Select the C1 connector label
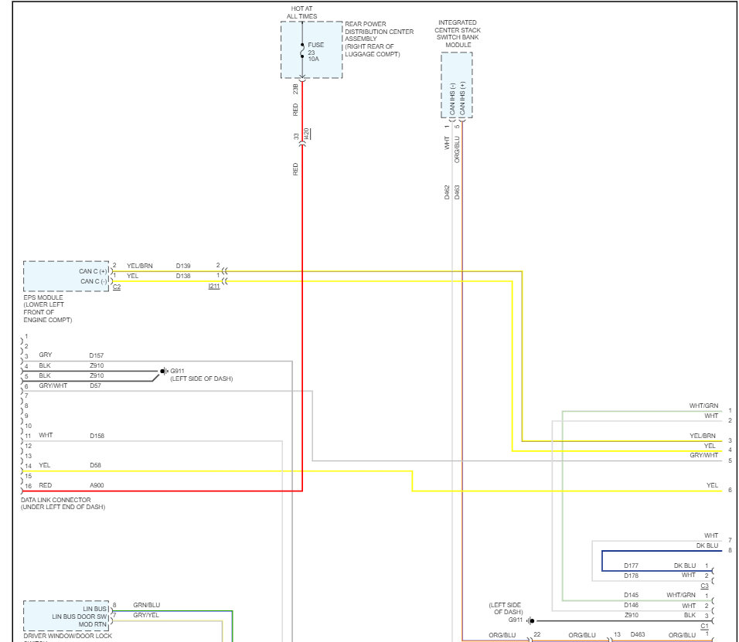Image resolution: width=739 pixels, height=642 pixels. [704, 626]
